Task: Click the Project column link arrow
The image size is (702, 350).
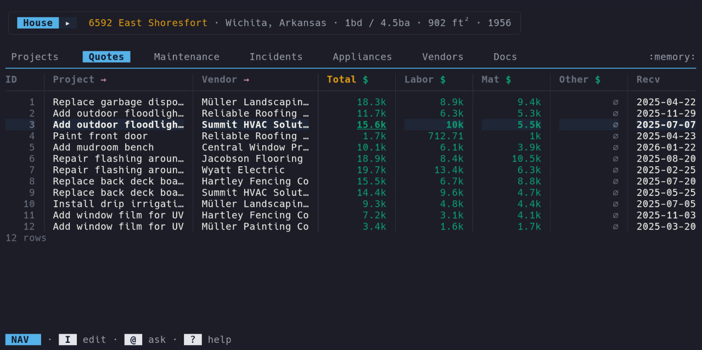Action: pos(103,80)
